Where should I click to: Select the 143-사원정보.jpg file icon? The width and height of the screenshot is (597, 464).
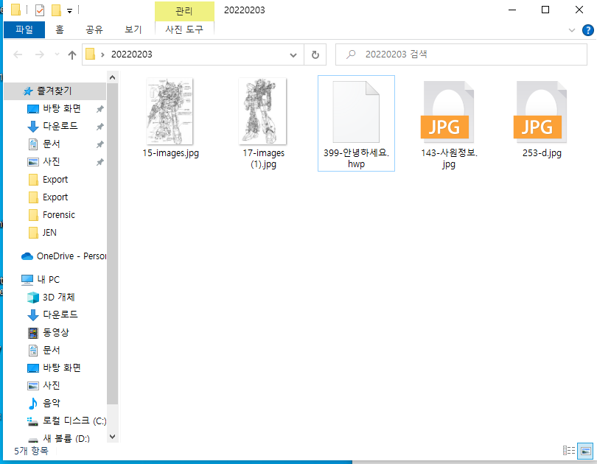click(x=449, y=112)
